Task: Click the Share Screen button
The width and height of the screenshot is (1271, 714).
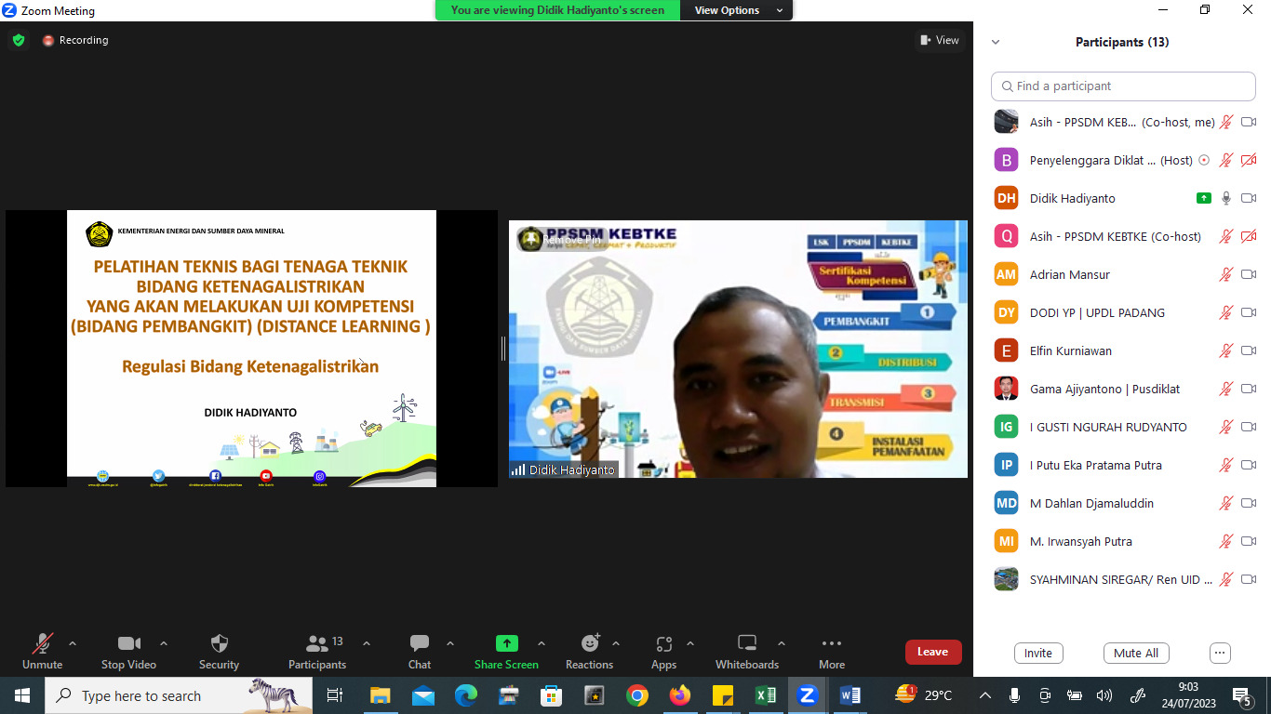Action: [506, 651]
